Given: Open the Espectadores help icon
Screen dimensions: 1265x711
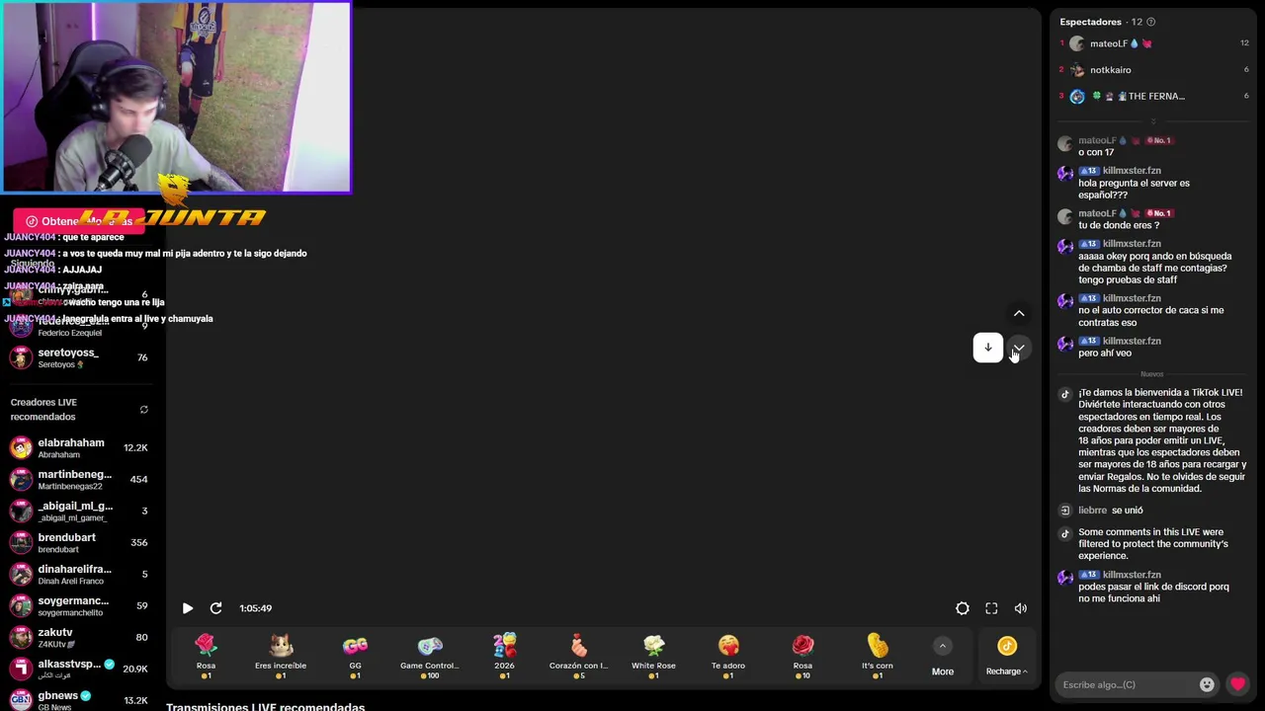Looking at the screenshot, I should [1150, 22].
